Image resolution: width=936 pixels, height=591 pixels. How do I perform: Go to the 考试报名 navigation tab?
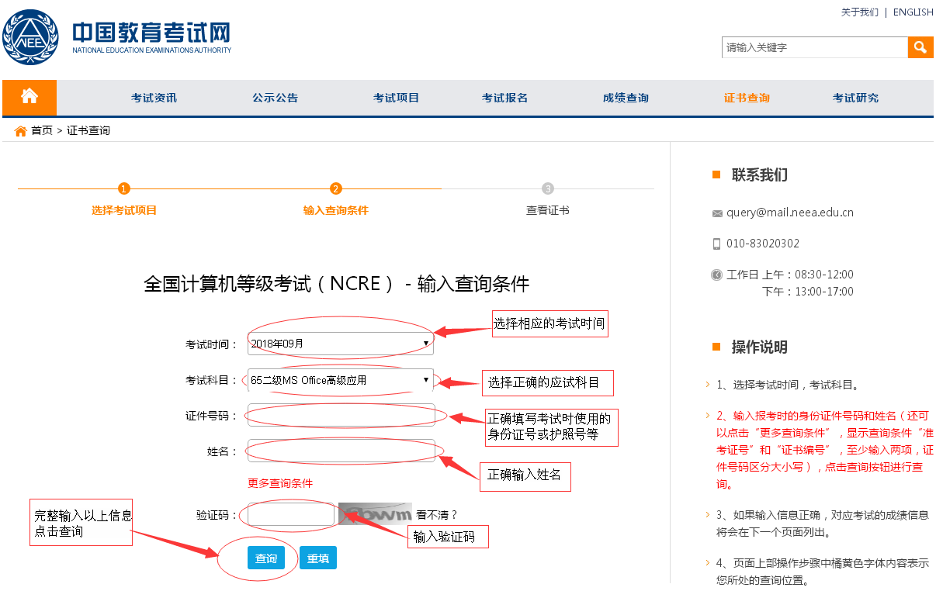click(504, 98)
